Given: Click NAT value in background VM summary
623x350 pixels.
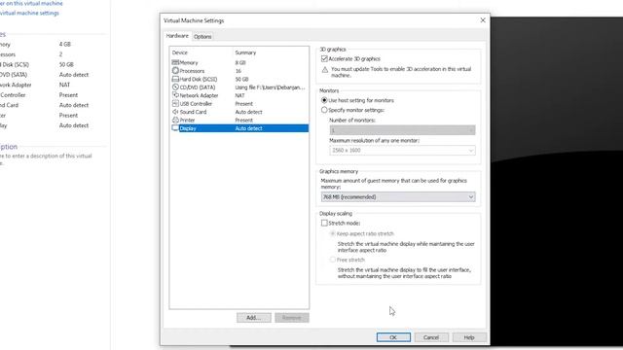Looking at the screenshot, I should click(64, 85).
